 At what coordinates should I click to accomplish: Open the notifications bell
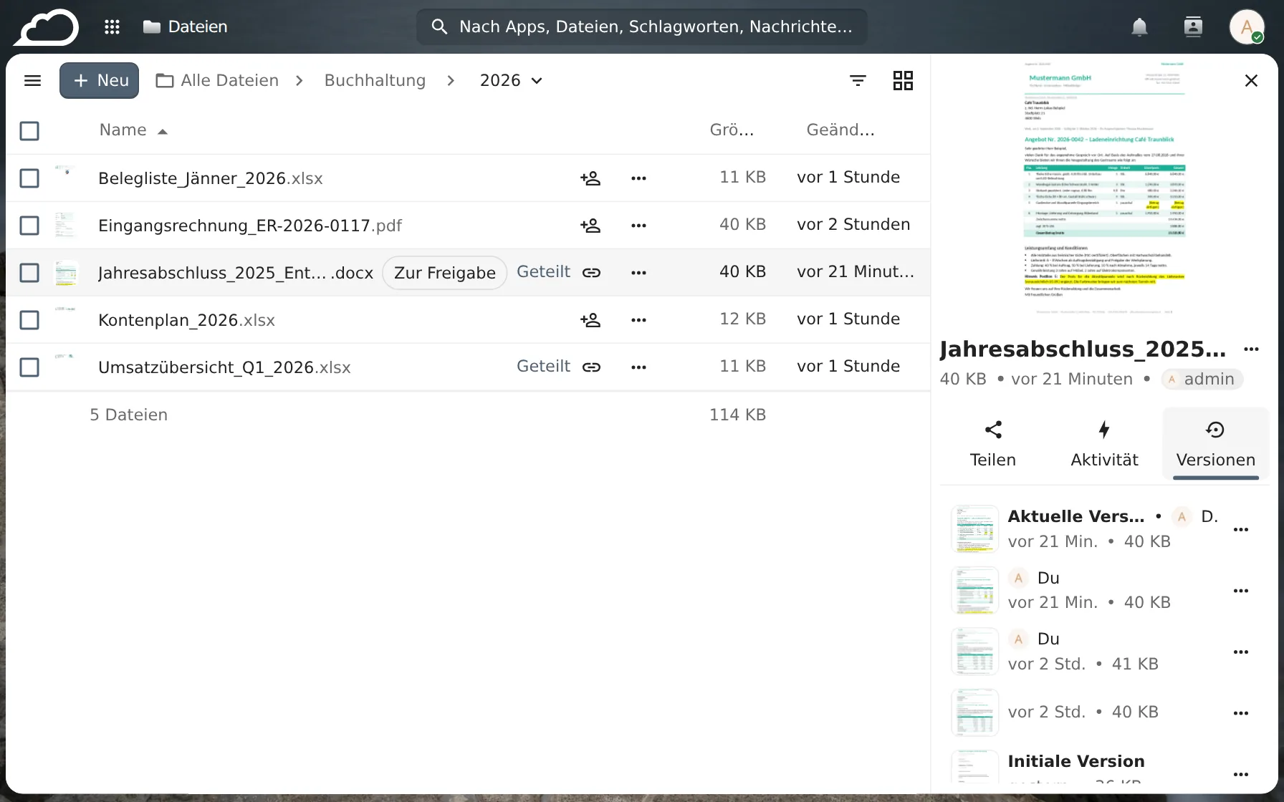[1139, 27]
